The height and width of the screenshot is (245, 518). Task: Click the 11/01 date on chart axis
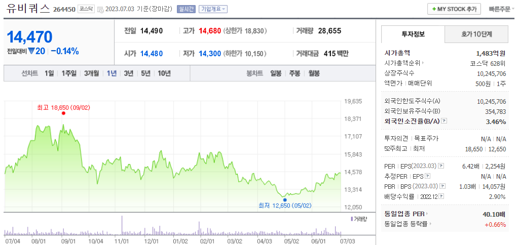[x=122, y=241]
